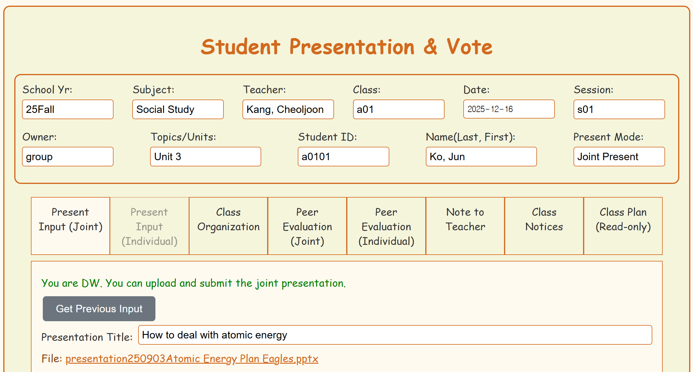The height and width of the screenshot is (372, 693).
Task: Focus the Subject field with Social Study
Action: 178,109
